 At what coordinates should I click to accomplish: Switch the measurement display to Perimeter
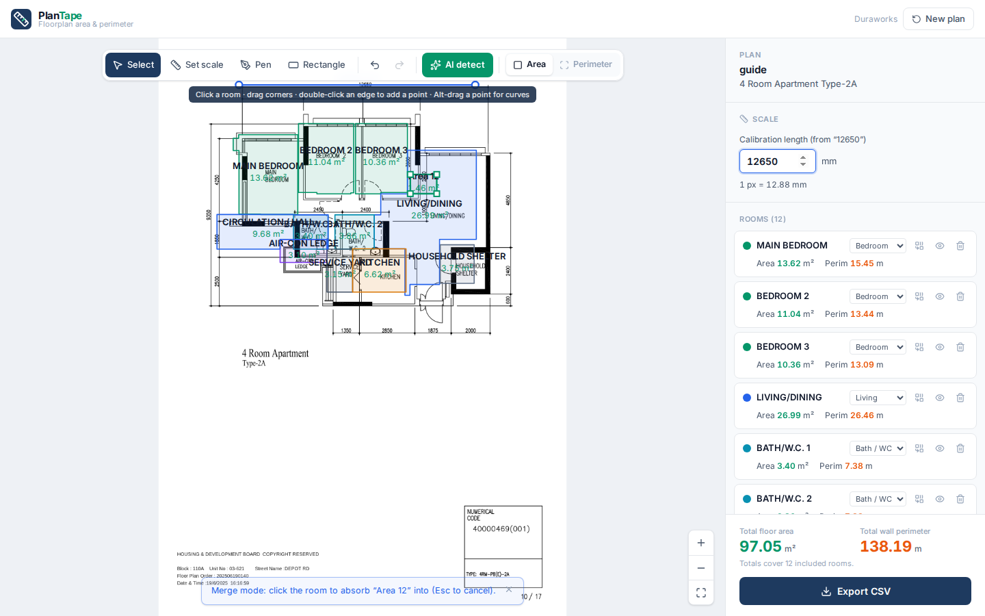pos(586,65)
